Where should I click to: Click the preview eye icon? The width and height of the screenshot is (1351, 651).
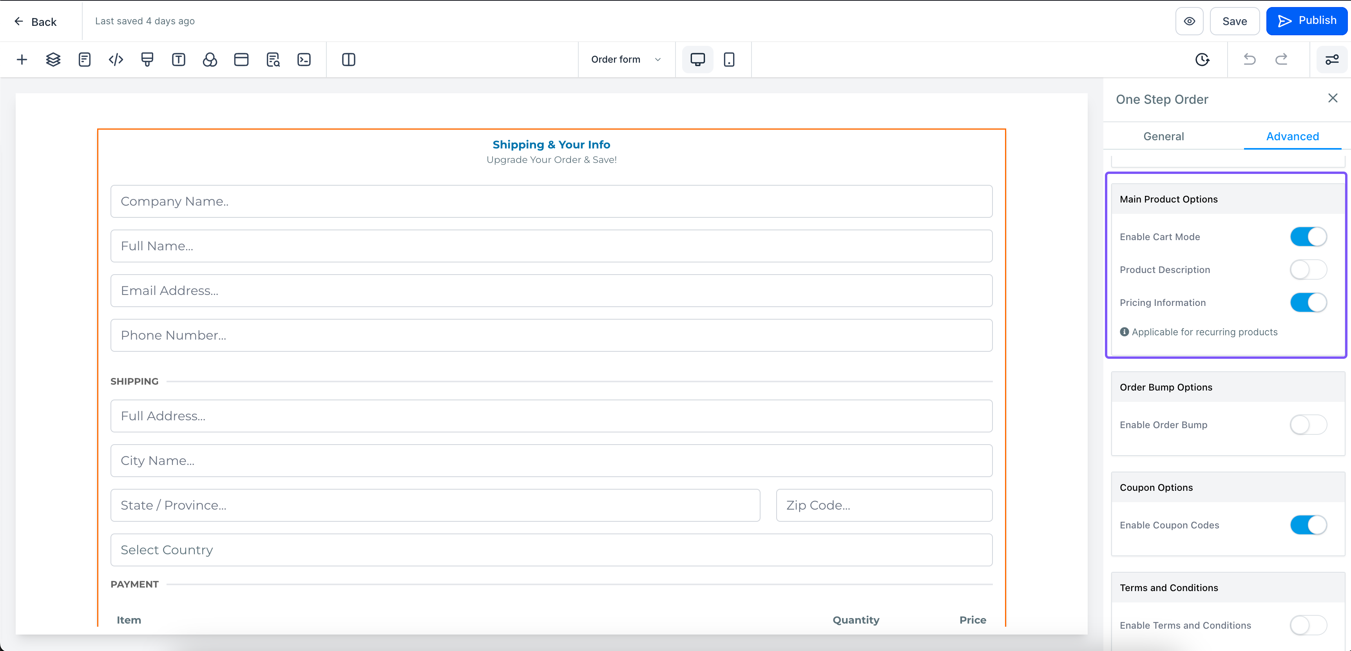coord(1190,22)
